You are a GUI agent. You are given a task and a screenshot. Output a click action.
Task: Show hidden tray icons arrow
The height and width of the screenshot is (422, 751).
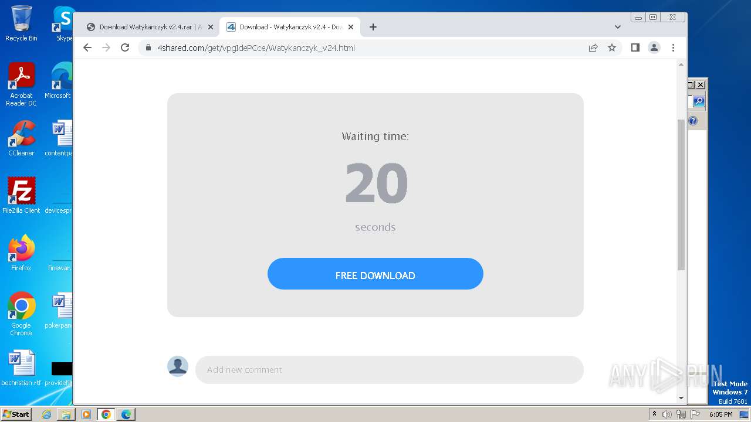click(x=654, y=414)
